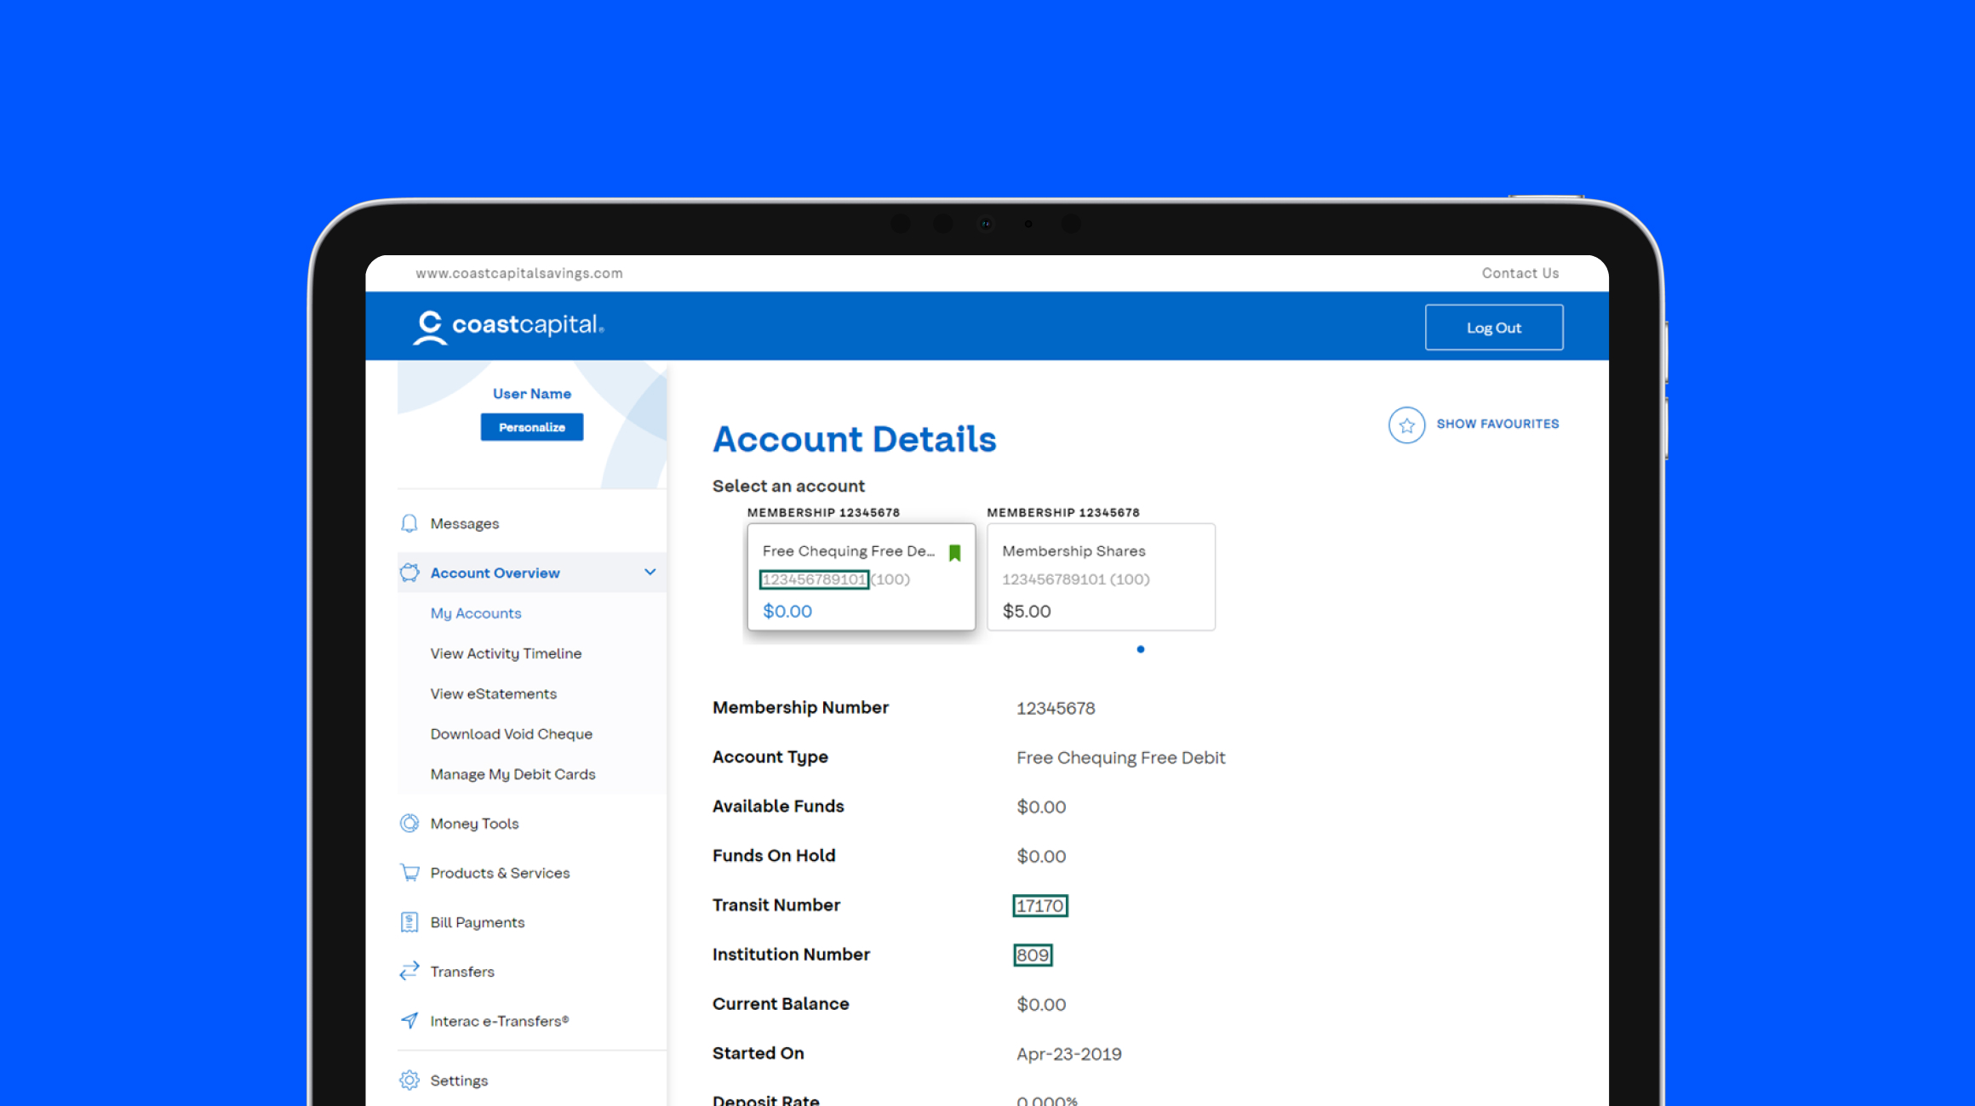This screenshot has height=1106, width=1975.
Task: Collapse the Account Overview chevron
Action: tap(650, 573)
